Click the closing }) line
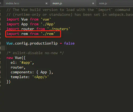 click(x=9, y=82)
